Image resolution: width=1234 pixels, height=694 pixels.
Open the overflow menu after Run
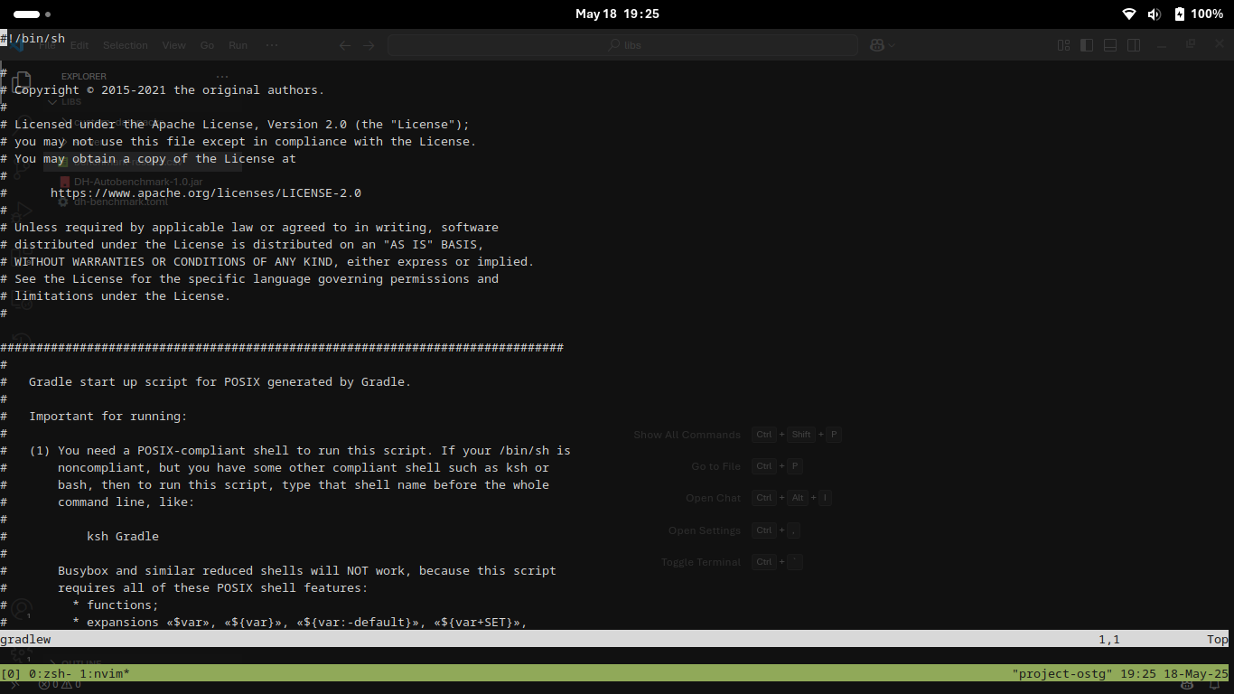[272, 45]
